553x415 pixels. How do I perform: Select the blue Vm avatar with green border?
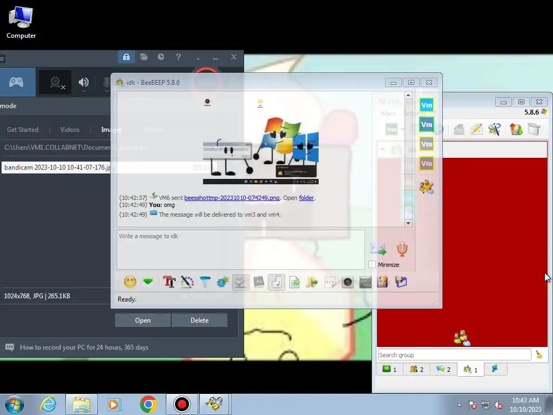427,125
